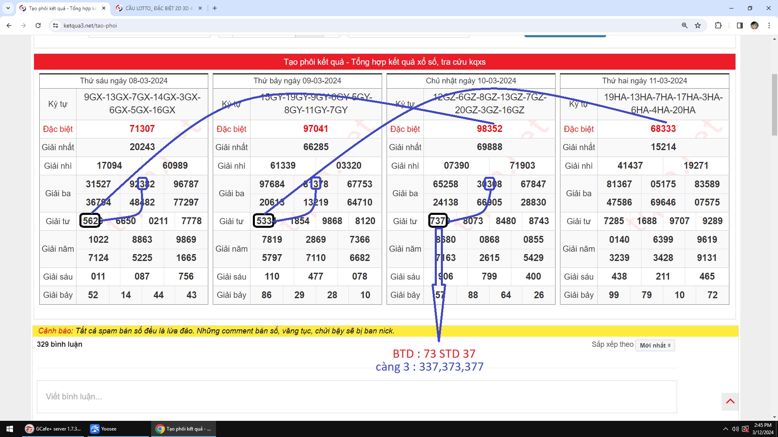Open the Extensions puzzle icon
778x437 pixels.
718,25
